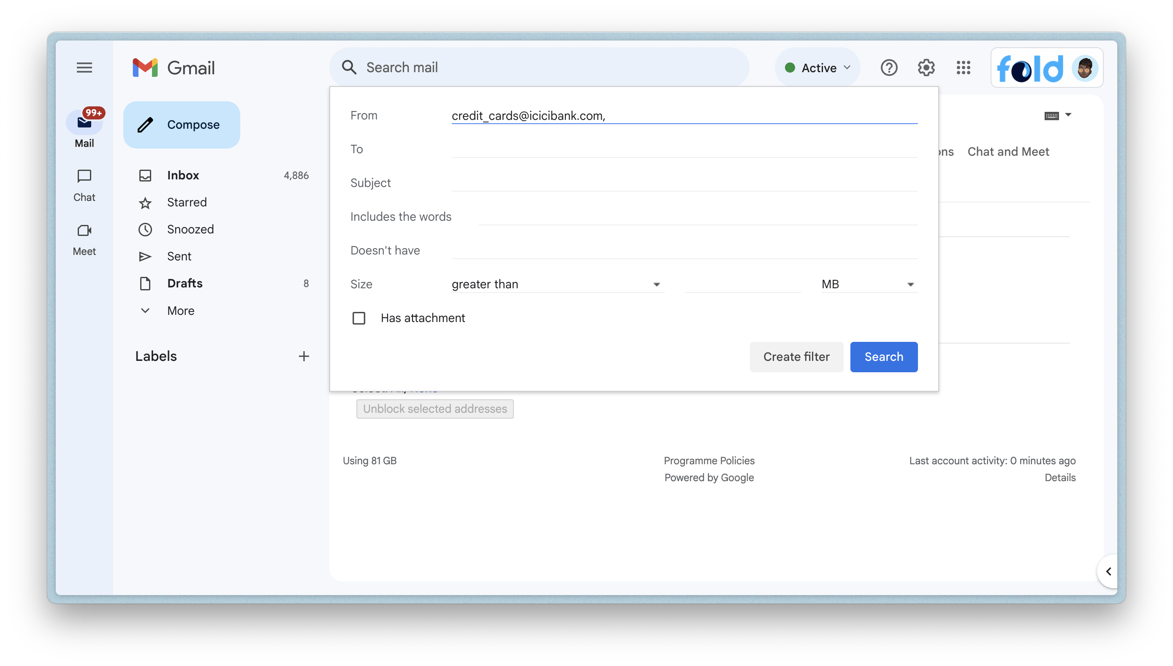
Task: Click the Compose button
Action: click(182, 125)
